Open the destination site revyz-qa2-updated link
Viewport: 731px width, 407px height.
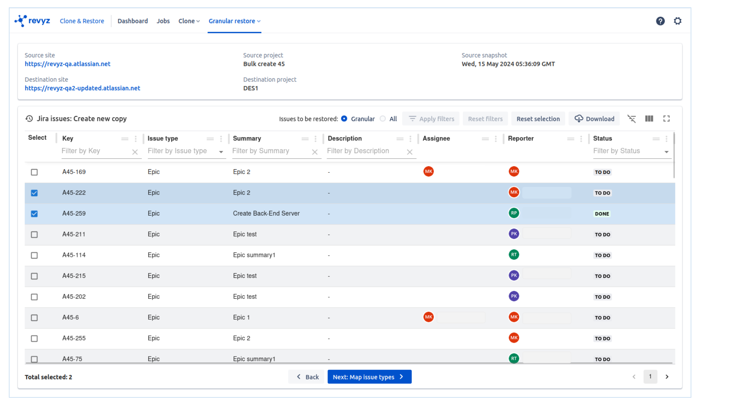82,88
